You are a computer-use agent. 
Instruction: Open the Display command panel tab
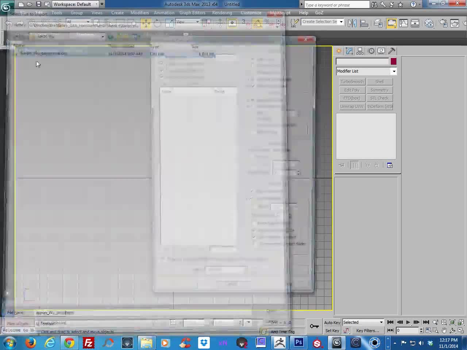(381, 51)
